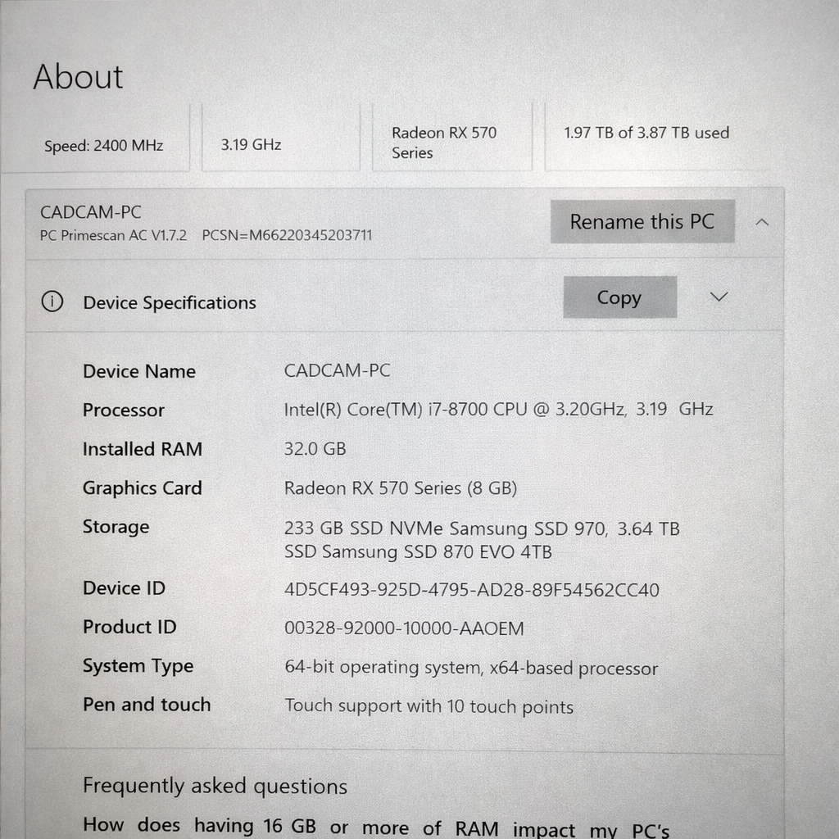Select PC Primescan AC V1.7.2 text
This screenshot has height=839, width=839.
pyautogui.click(x=113, y=235)
